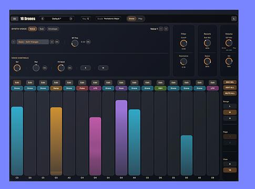Switch to the Sub tab

[42, 29]
